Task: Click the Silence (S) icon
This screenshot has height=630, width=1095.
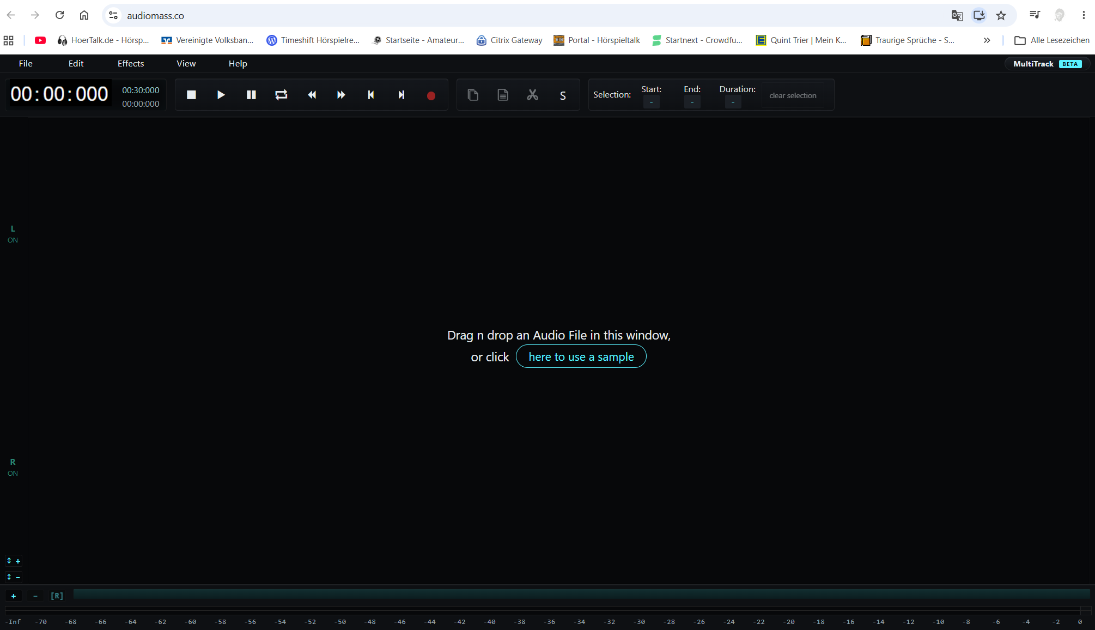Action: pyautogui.click(x=563, y=95)
